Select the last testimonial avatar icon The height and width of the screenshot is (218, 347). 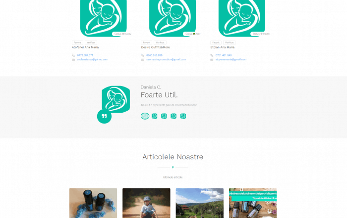pos(183,116)
